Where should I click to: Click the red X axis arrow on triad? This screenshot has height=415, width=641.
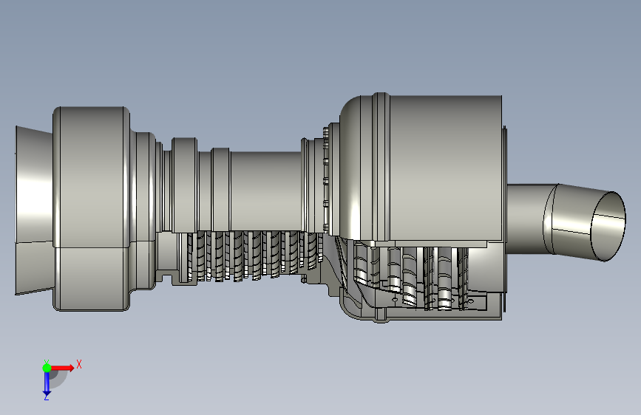(62, 368)
